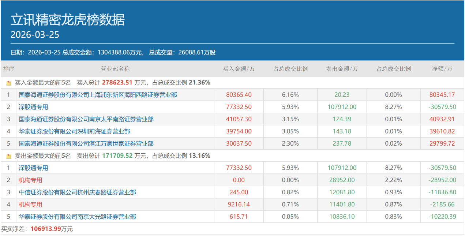Screen dimensions: 465x236
Task: Open 华泰证券深圳前海证券营业部 link
Action: [74, 131]
